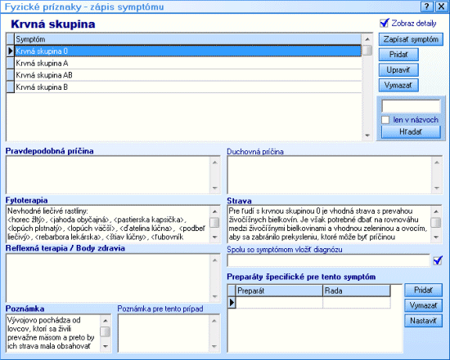Click the Zapísať symptóm button

411,39
